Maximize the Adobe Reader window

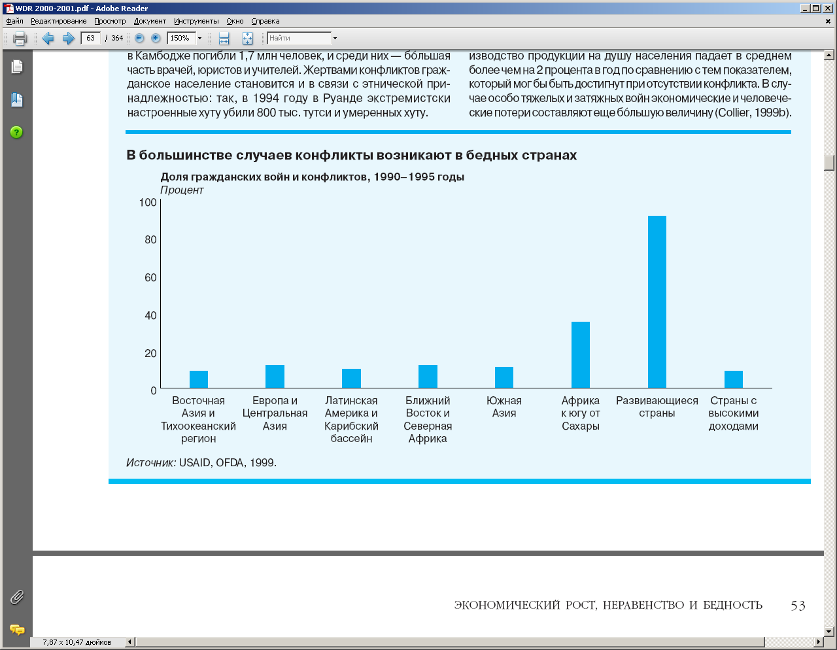click(815, 9)
